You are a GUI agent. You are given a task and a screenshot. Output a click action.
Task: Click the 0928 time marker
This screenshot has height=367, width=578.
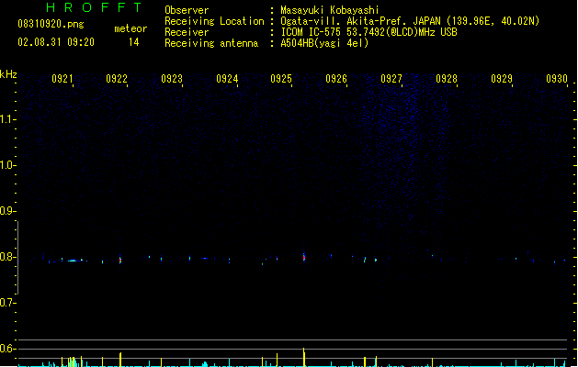[x=447, y=79]
